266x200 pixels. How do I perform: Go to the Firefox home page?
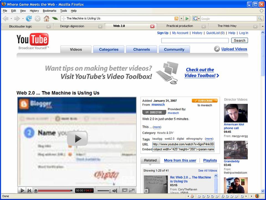click(46, 18)
